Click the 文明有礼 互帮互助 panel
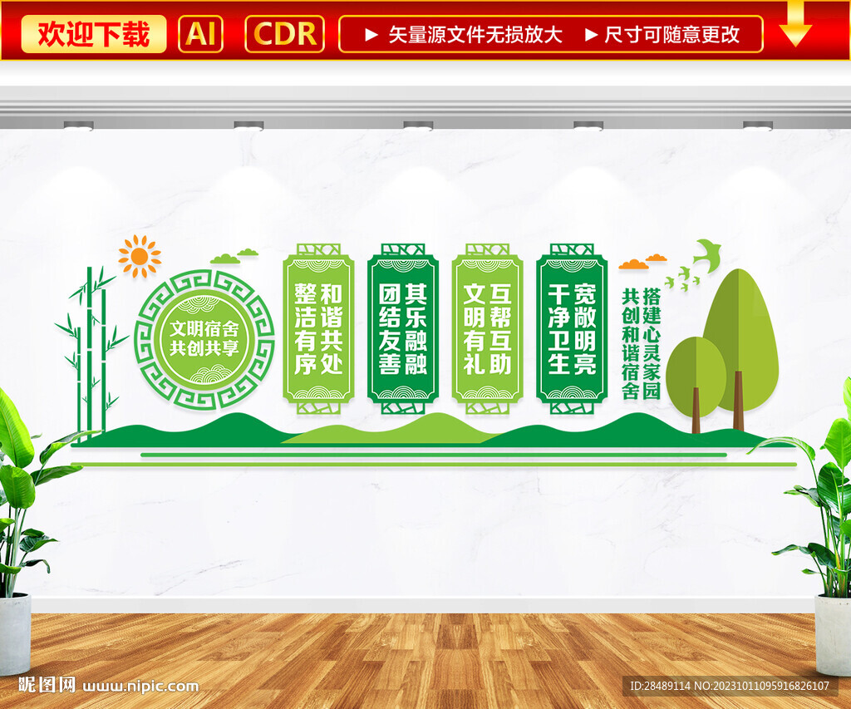 [487, 329]
